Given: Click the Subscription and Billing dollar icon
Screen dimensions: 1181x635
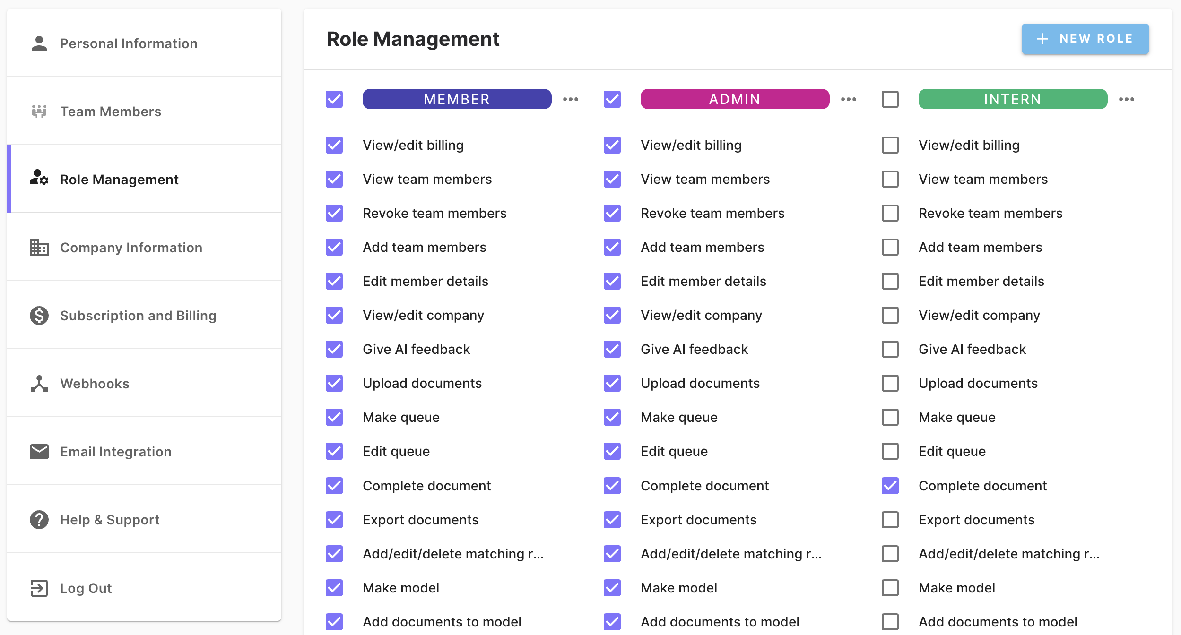Looking at the screenshot, I should [x=39, y=316].
